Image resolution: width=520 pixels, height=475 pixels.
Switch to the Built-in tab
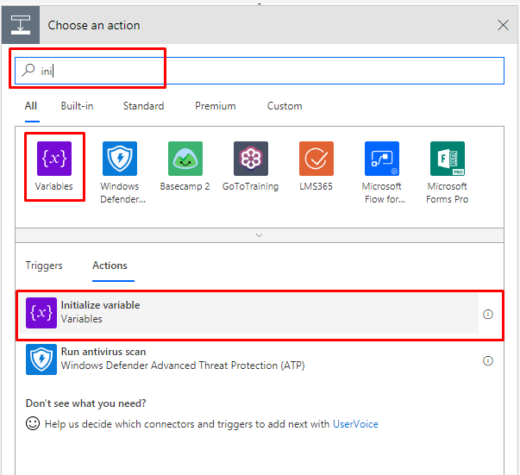tap(77, 106)
